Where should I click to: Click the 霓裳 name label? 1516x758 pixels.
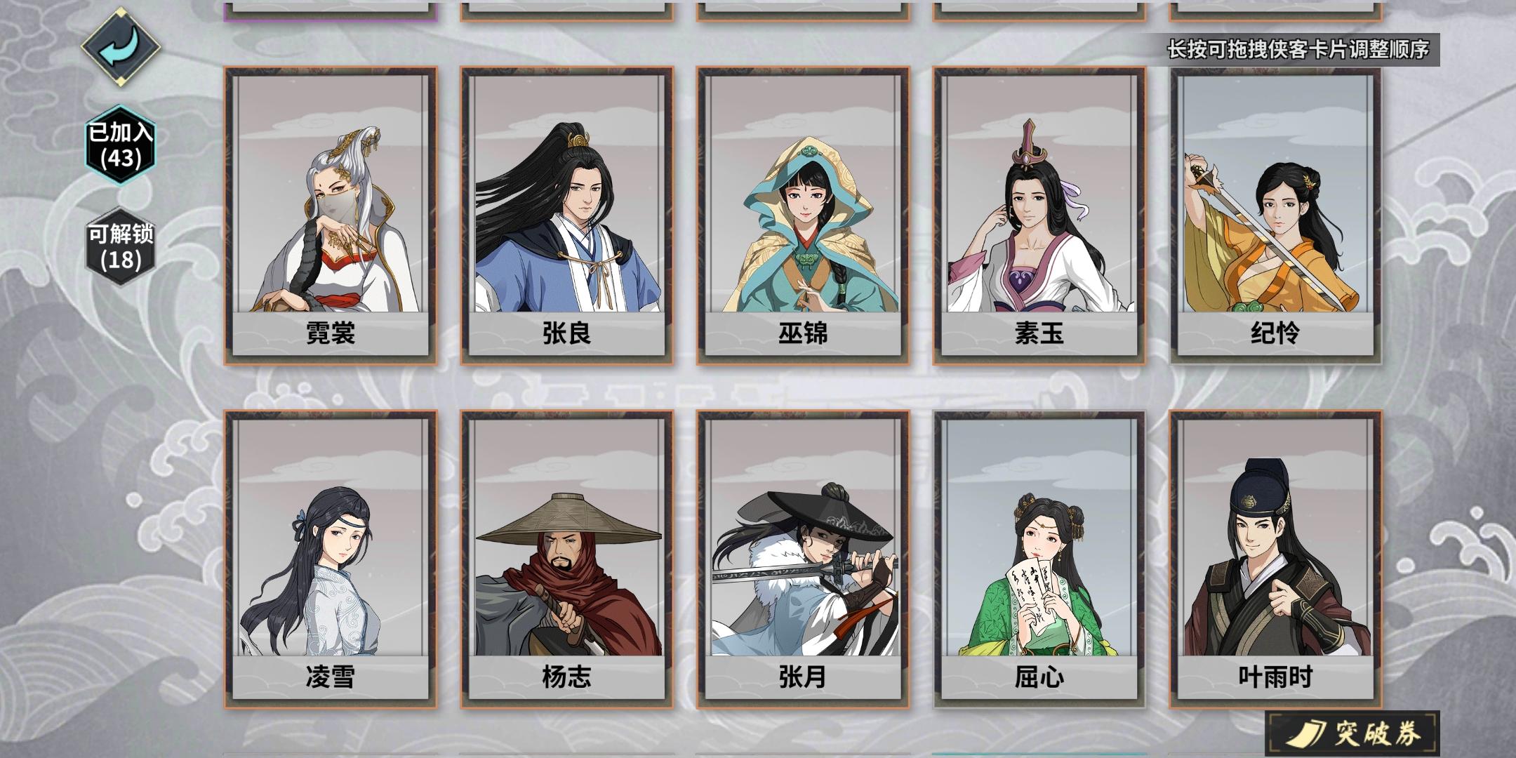(331, 333)
